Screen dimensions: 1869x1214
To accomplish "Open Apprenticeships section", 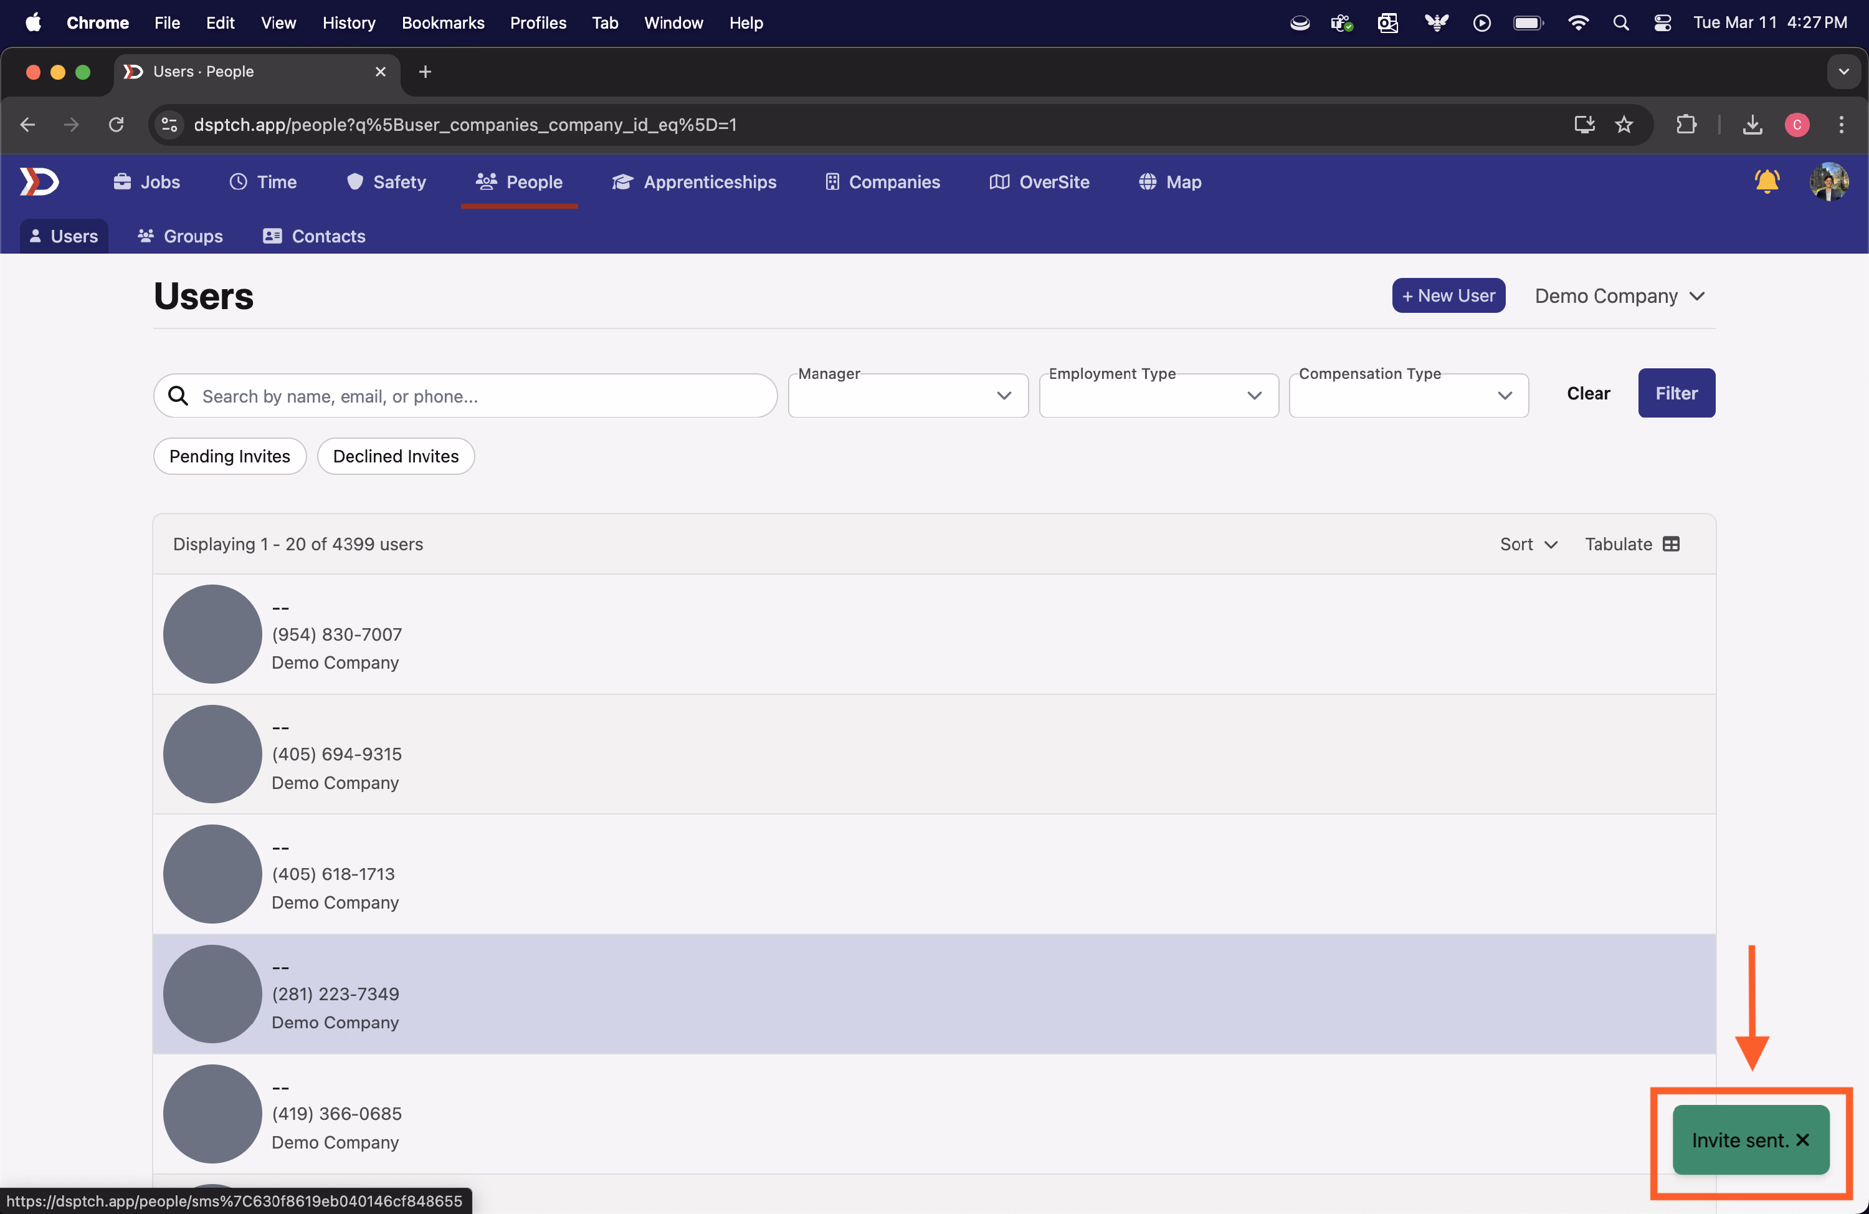I will [694, 181].
